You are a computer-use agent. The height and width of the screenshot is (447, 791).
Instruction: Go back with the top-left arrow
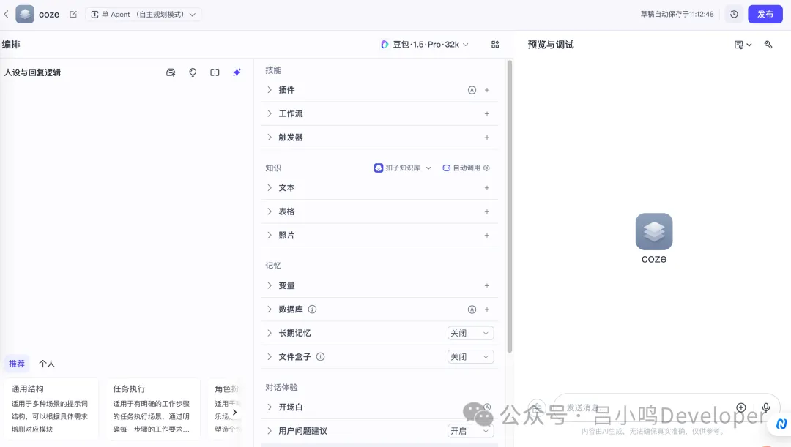point(7,14)
